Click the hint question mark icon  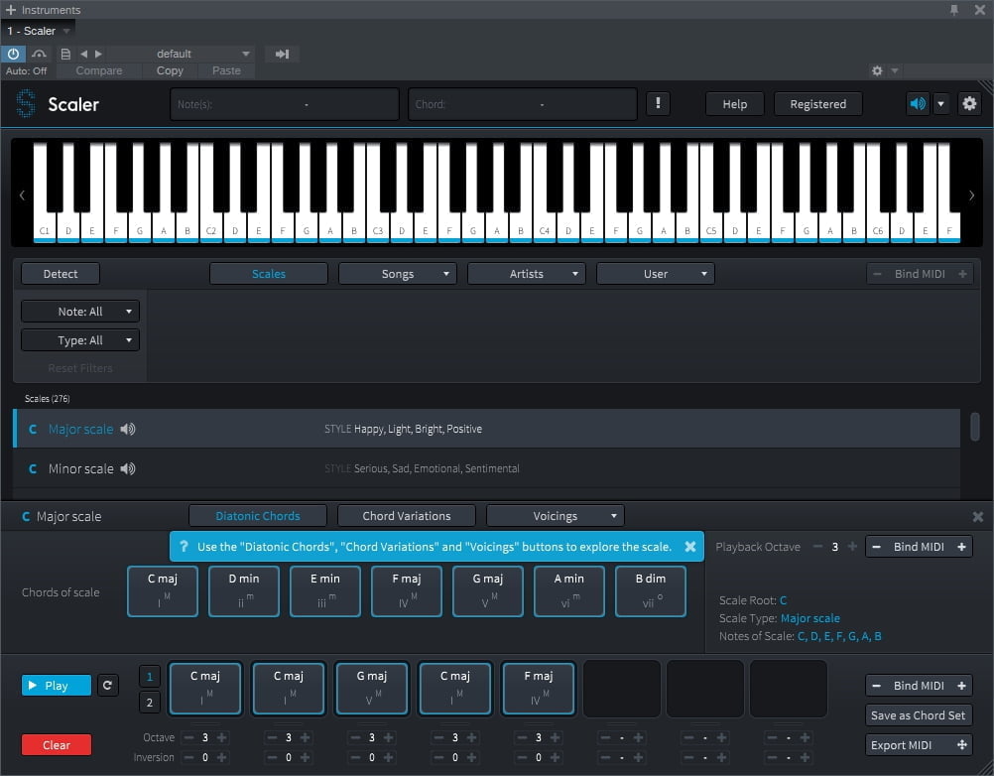pyautogui.click(x=184, y=546)
